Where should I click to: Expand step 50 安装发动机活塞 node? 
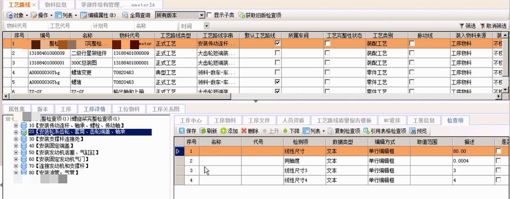point(16,152)
